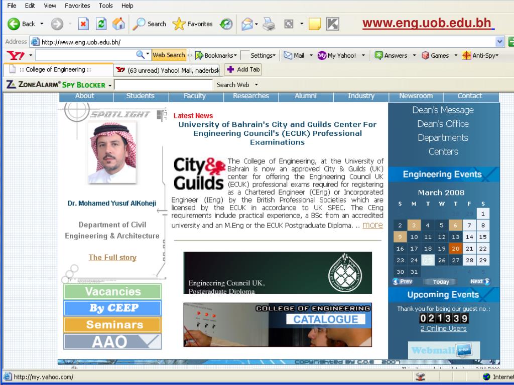
Task: Open the Dean's Message link
Action: point(443,110)
